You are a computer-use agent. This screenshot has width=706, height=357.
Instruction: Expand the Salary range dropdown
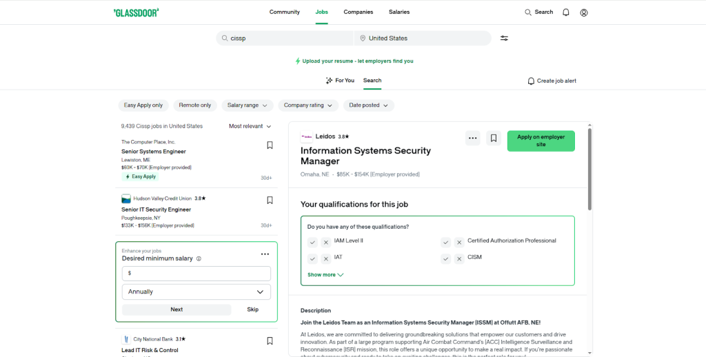[248, 105]
